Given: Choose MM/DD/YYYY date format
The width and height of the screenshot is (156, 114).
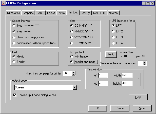Looking at the screenshot, I should tap(72, 31).
